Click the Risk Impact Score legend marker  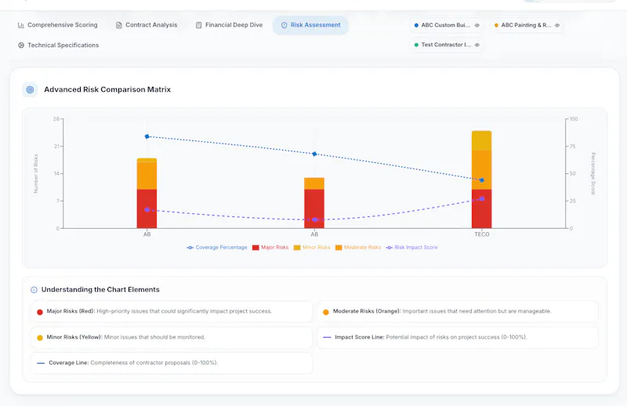[x=390, y=248]
